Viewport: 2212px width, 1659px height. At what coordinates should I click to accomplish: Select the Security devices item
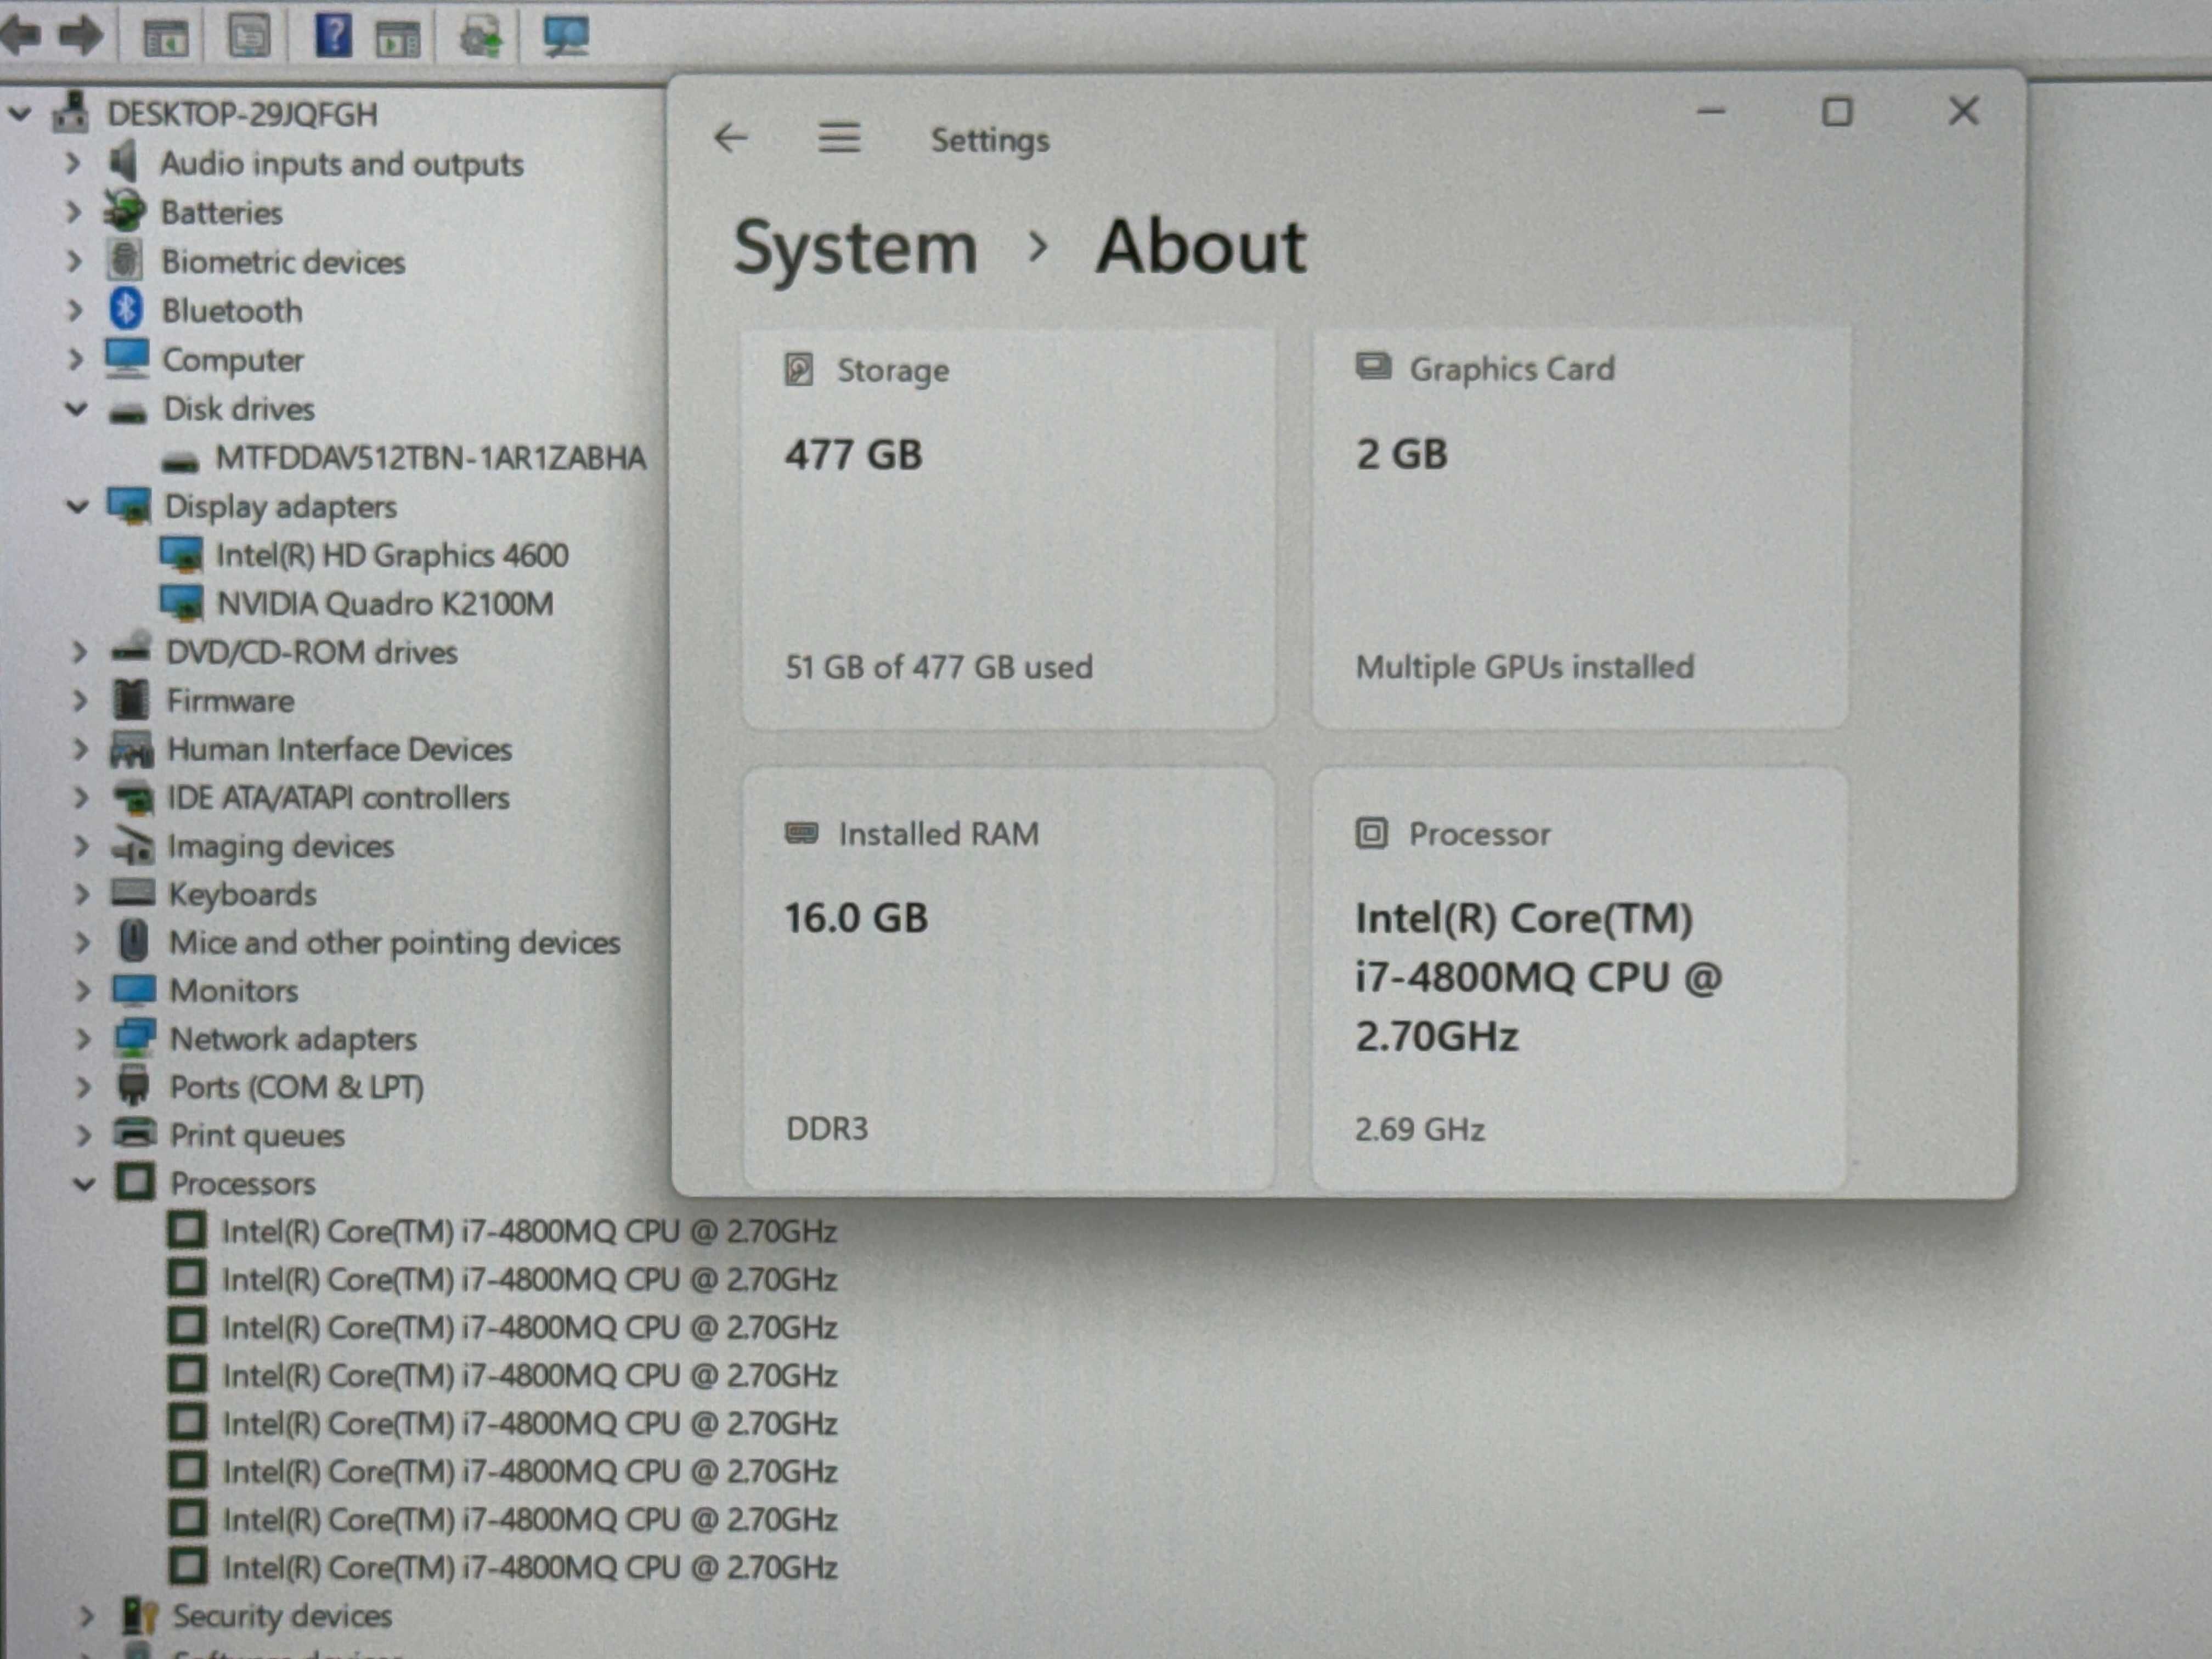tap(282, 1616)
